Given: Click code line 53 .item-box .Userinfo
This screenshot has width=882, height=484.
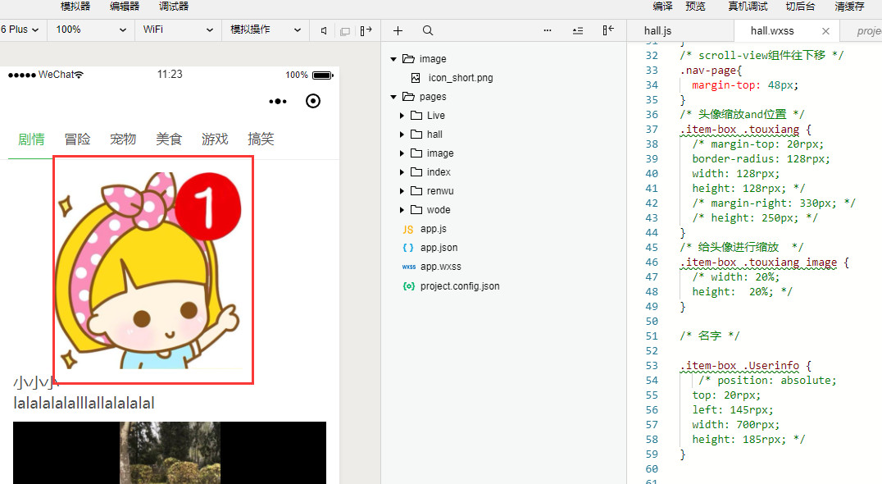Looking at the screenshot, I should coord(745,366).
